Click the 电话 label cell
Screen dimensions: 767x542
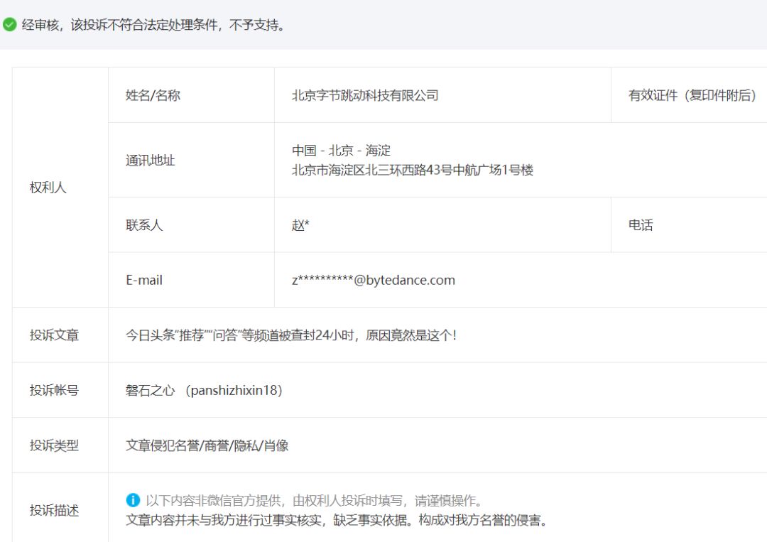pyautogui.click(x=641, y=226)
